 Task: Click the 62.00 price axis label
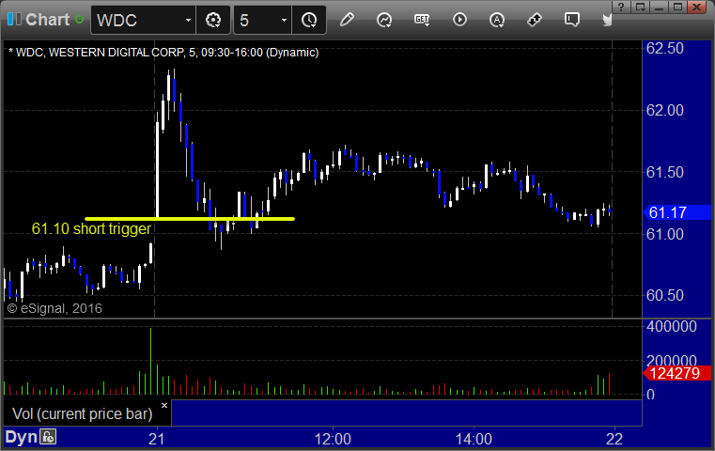click(x=665, y=110)
